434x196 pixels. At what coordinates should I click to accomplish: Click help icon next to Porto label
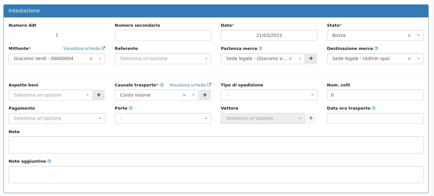[131, 108]
